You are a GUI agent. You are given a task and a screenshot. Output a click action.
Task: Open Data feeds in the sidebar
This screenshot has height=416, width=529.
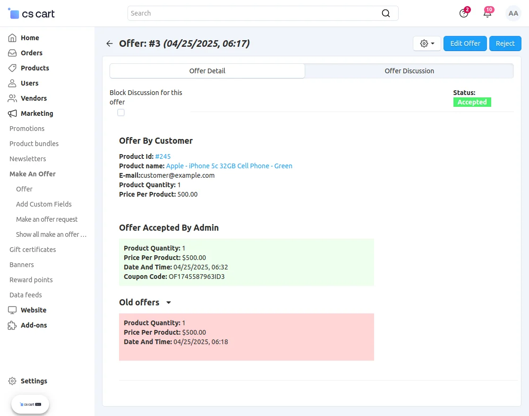pos(26,295)
